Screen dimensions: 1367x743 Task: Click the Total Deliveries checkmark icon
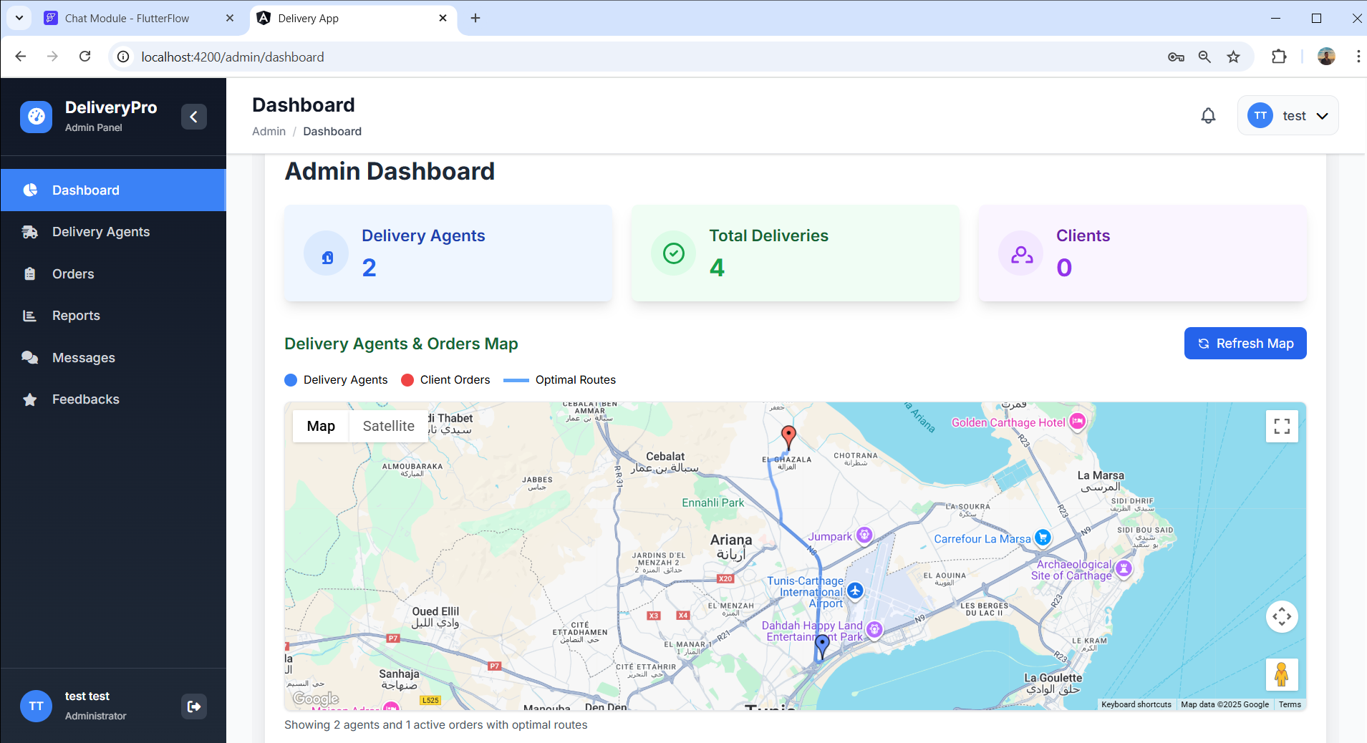pyautogui.click(x=674, y=253)
